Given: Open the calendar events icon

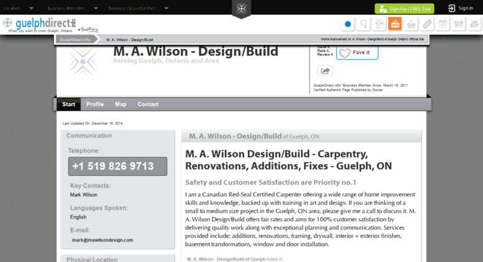Looking at the screenshot, I should click(x=443, y=24).
